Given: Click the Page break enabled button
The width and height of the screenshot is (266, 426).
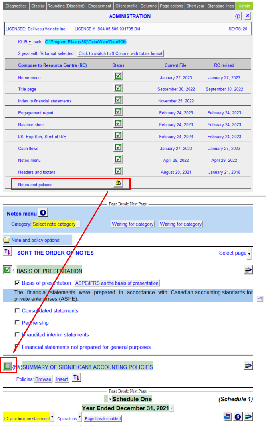Looking at the screenshot, I should 103,419.
